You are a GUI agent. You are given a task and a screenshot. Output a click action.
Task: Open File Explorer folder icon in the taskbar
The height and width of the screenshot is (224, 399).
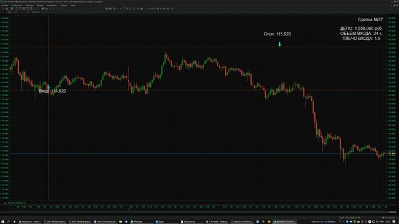pyautogui.click(x=120, y=222)
